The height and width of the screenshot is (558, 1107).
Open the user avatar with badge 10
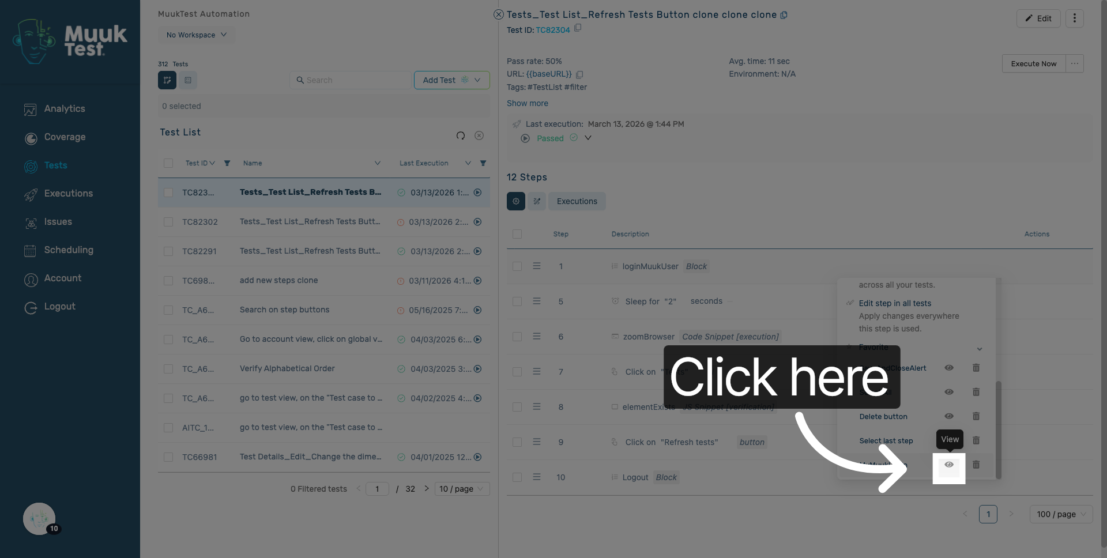pyautogui.click(x=39, y=519)
